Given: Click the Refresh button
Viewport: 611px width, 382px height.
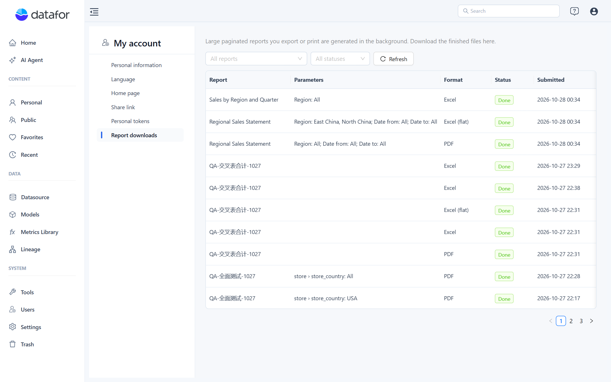Looking at the screenshot, I should pyautogui.click(x=393, y=59).
